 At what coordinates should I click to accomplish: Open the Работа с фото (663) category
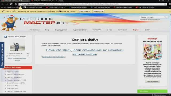click(x=14, y=77)
